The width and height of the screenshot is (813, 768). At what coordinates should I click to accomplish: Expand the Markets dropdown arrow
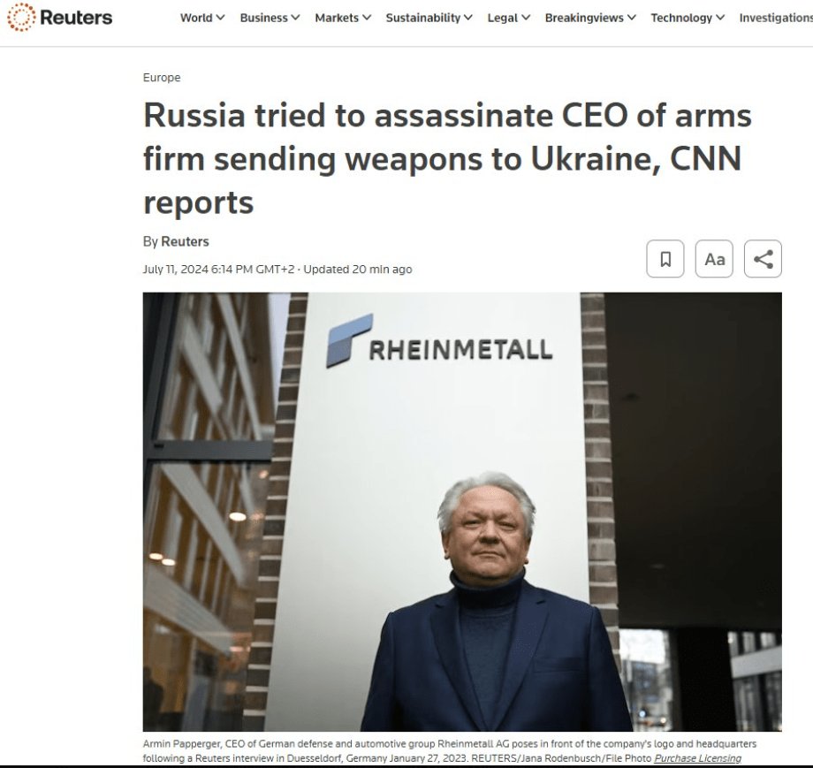pyautogui.click(x=367, y=18)
